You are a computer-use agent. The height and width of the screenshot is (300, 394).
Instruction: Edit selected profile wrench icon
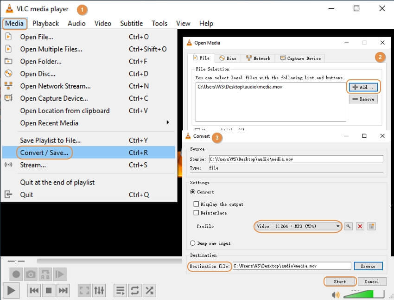click(x=348, y=226)
